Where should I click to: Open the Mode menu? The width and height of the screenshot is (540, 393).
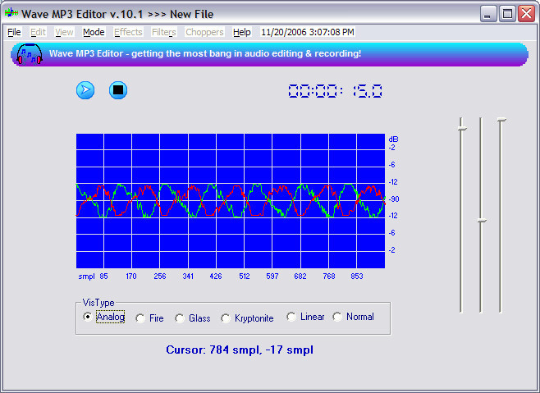pos(94,32)
